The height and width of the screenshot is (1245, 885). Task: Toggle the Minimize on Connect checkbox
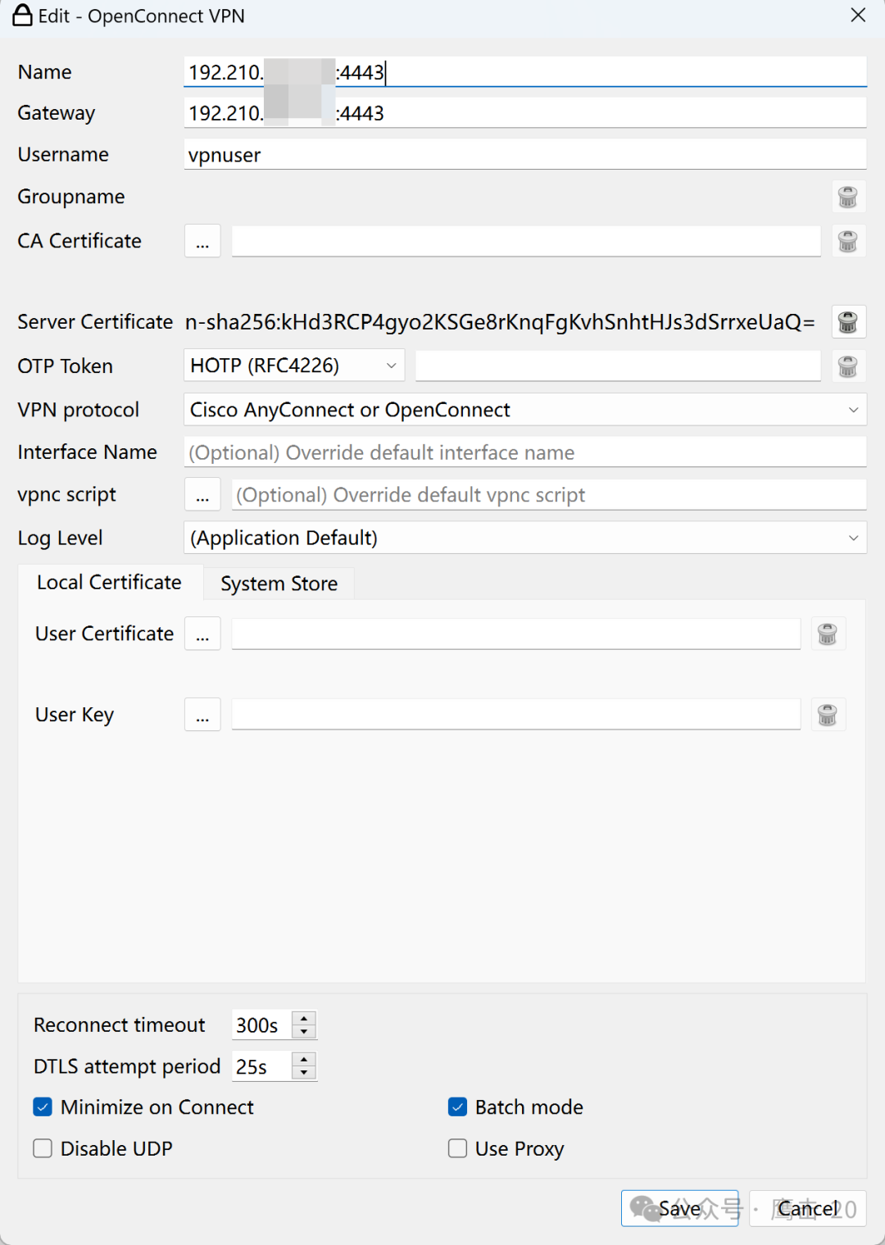pos(43,1107)
